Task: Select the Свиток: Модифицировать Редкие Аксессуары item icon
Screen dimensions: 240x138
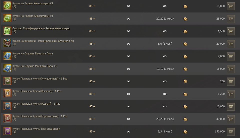Action: pos(7,31)
